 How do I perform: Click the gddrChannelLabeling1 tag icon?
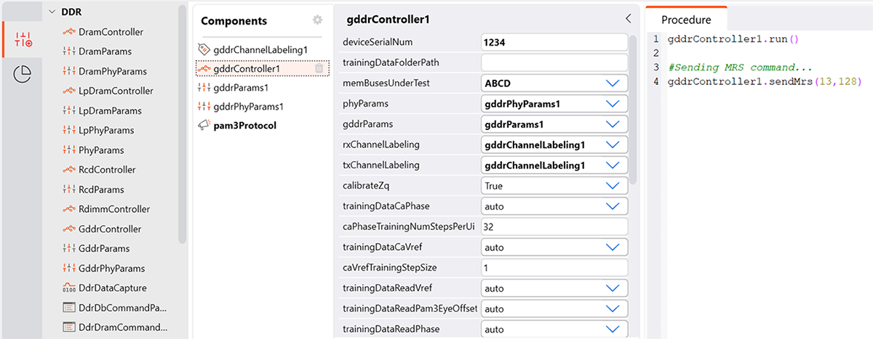204,49
